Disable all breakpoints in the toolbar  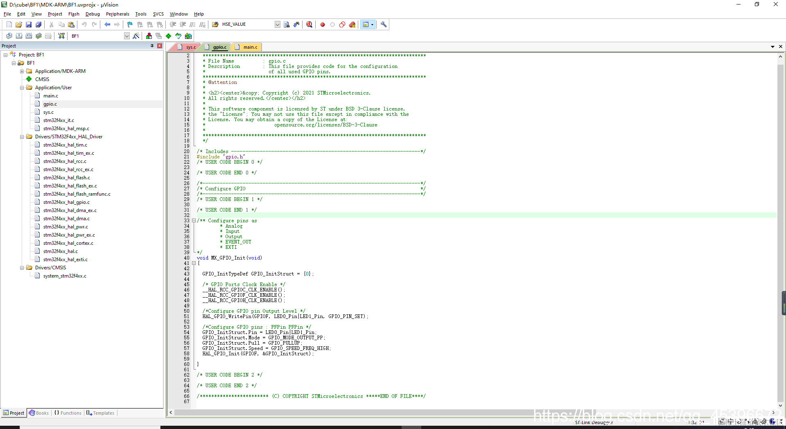(342, 25)
